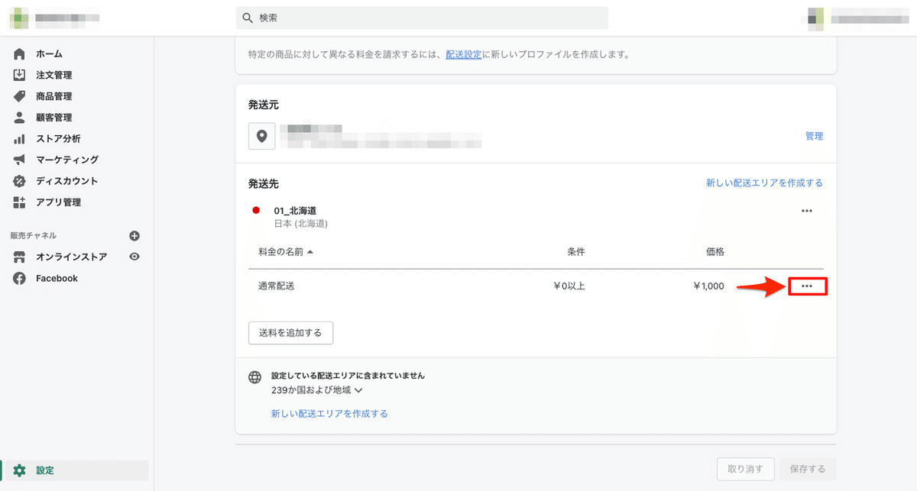
Task: Click the 01_北海道 zone name
Action: point(296,211)
